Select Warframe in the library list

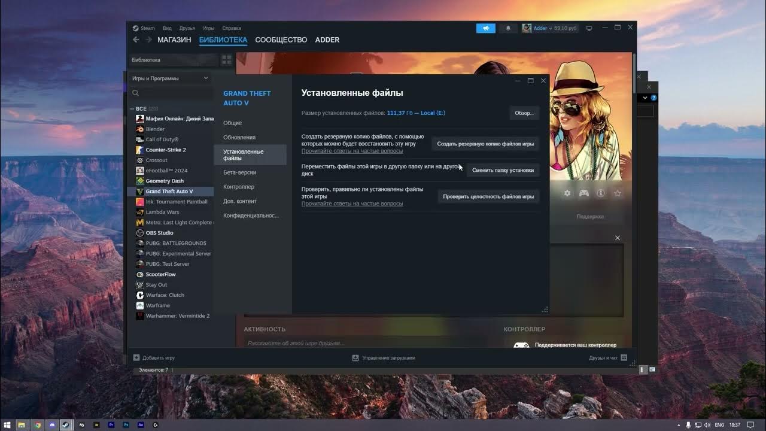pos(154,305)
